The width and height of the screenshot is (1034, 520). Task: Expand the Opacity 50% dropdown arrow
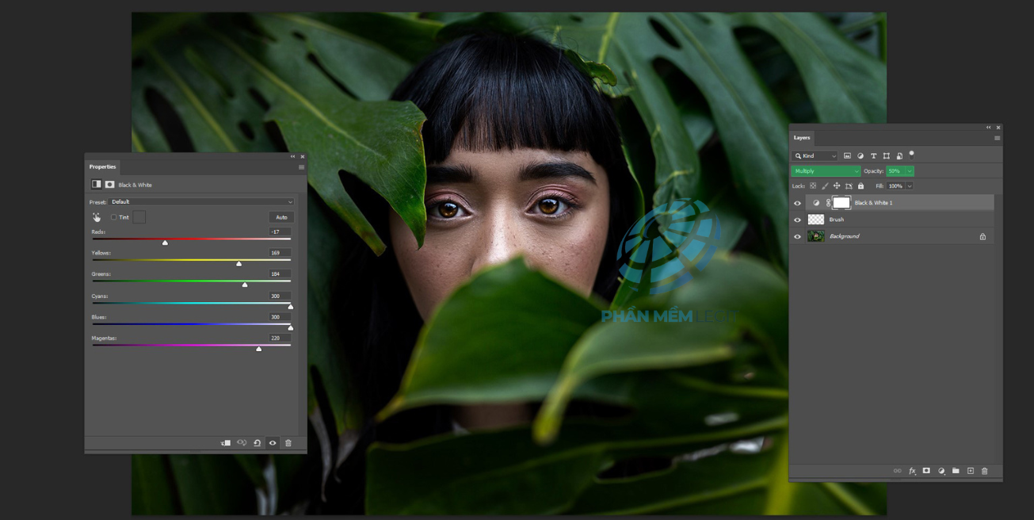[909, 171]
